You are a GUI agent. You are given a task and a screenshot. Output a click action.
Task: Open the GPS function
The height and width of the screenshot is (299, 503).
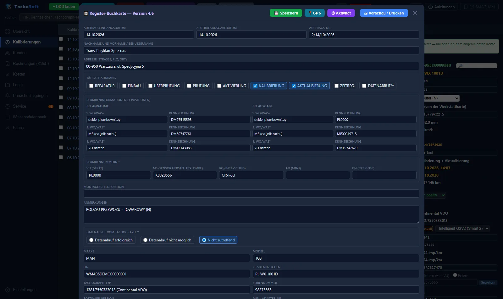coord(315,13)
